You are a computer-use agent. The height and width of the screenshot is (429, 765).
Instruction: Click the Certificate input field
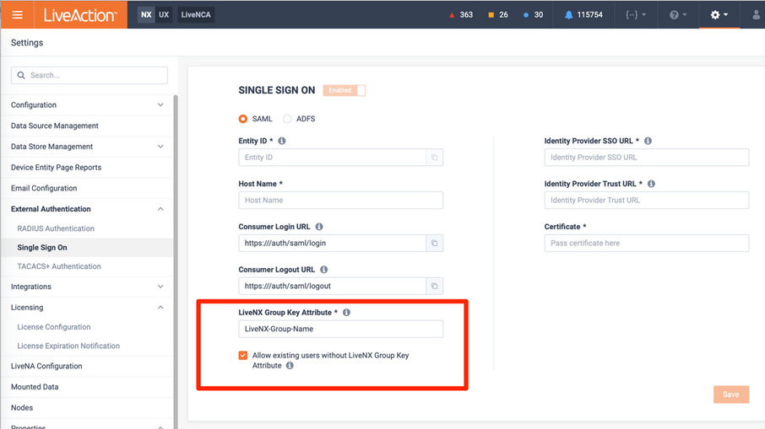tap(647, 243)
